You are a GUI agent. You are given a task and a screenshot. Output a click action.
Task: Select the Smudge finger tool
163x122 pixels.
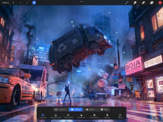(135, 3)
